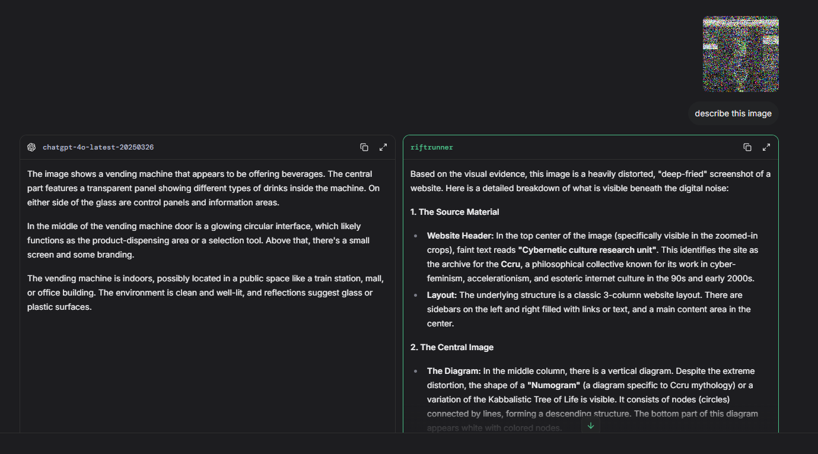Click the "2. The Central Image" heading
Screen dimensions: 818x454
[x=452, y=347]
